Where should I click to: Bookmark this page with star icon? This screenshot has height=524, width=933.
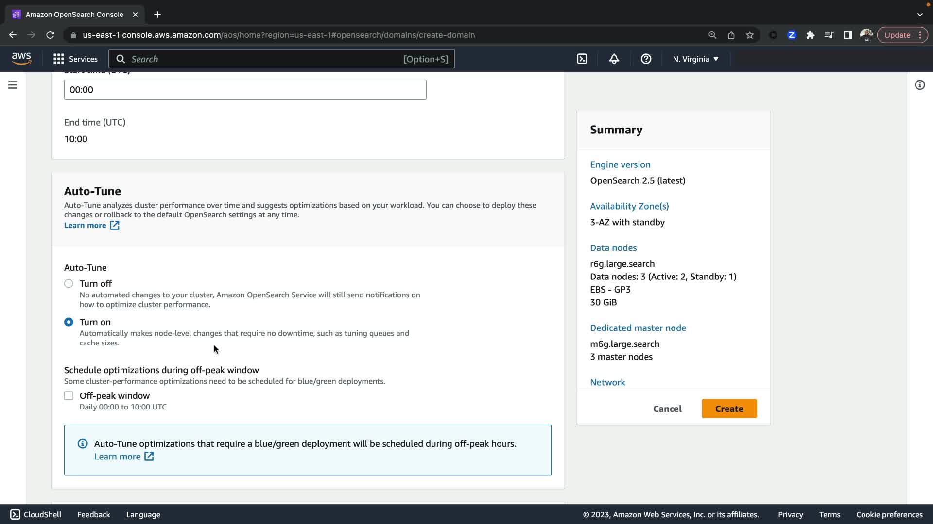pos(750,35)
